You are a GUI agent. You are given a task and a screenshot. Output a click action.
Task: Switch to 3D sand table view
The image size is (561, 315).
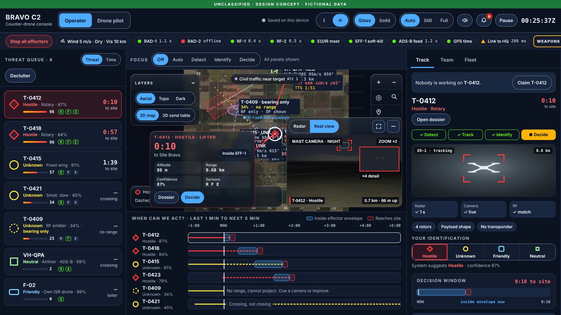pyautogui.click(x=176, y=115)
